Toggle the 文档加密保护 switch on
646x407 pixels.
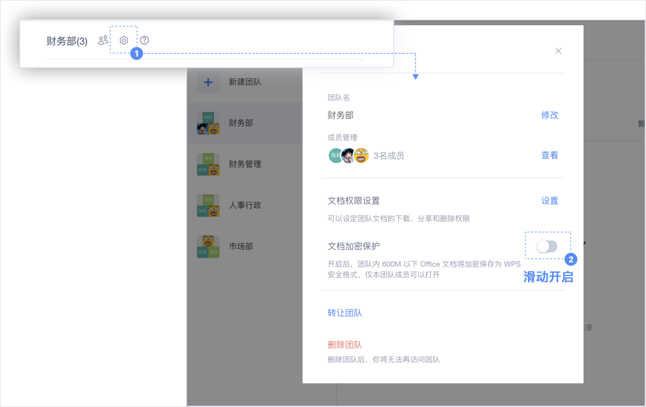(547, 246)
